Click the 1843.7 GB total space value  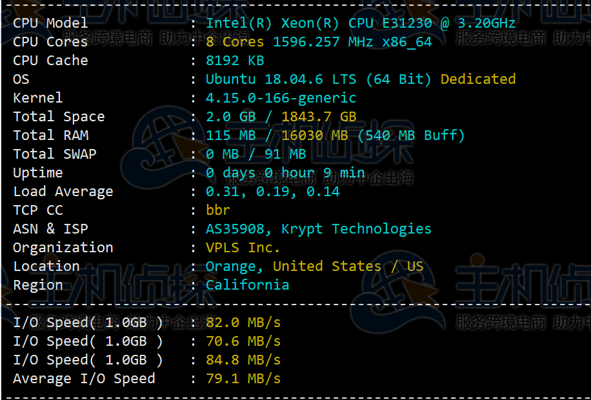319,117
